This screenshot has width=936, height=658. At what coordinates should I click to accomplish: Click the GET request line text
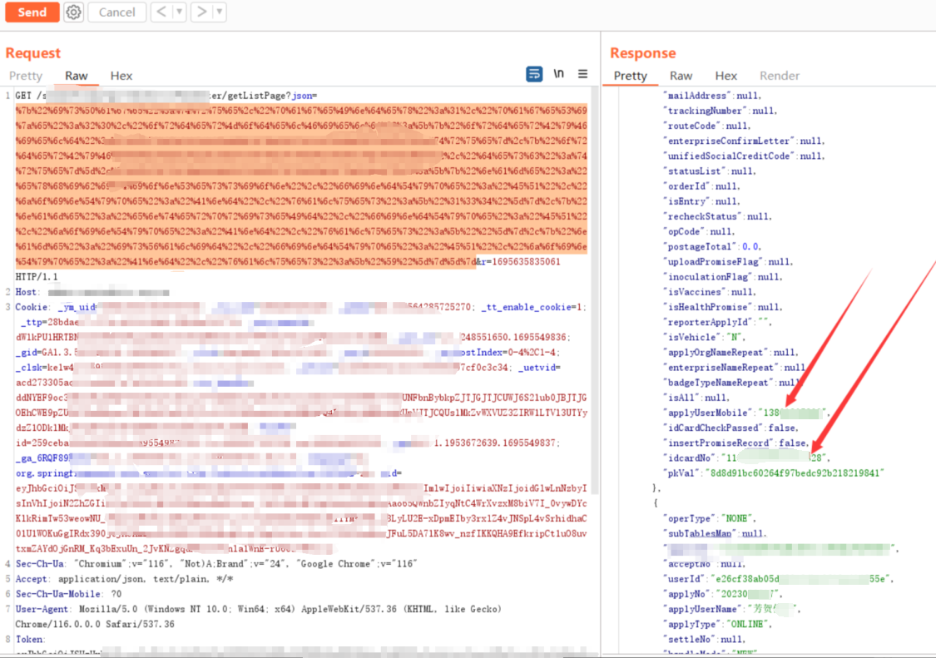[166, 96]
